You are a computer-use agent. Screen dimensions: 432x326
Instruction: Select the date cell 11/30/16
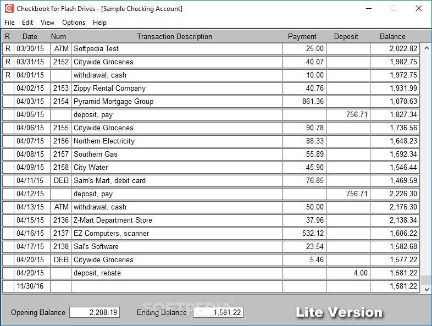point(32,286)
